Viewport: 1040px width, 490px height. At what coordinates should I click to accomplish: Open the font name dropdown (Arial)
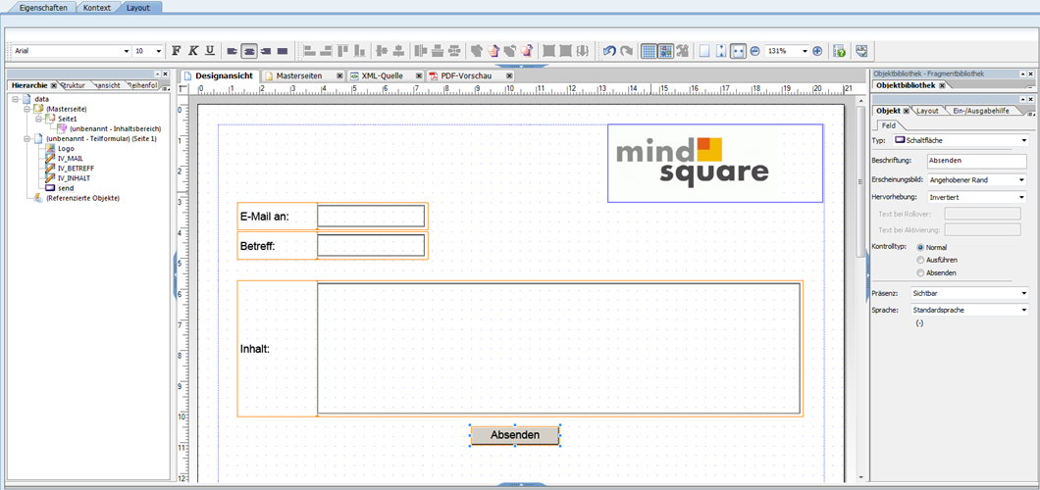127,51
